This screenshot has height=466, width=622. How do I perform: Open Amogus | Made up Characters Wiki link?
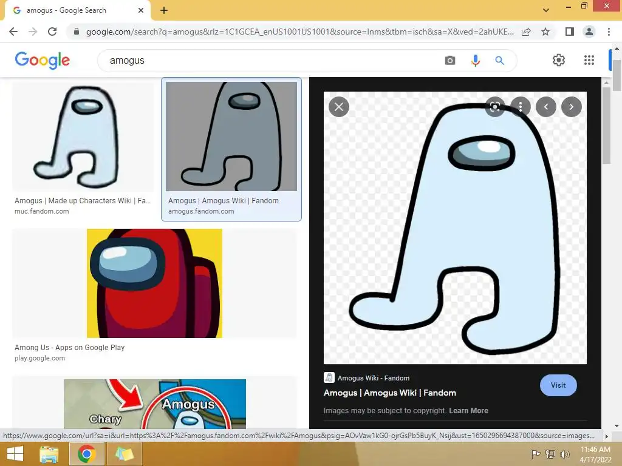(x=83, y=200)
